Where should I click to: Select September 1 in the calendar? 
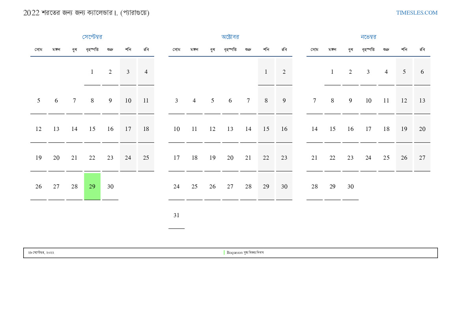tap(92, 72)
